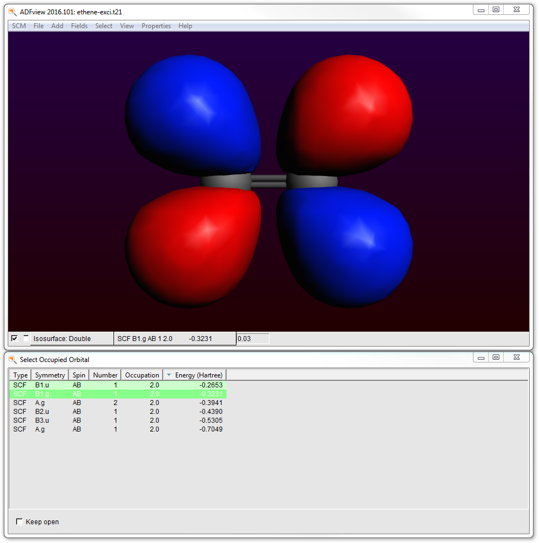Toggle the sort arrow in Energy column

[x=169, y=375]
